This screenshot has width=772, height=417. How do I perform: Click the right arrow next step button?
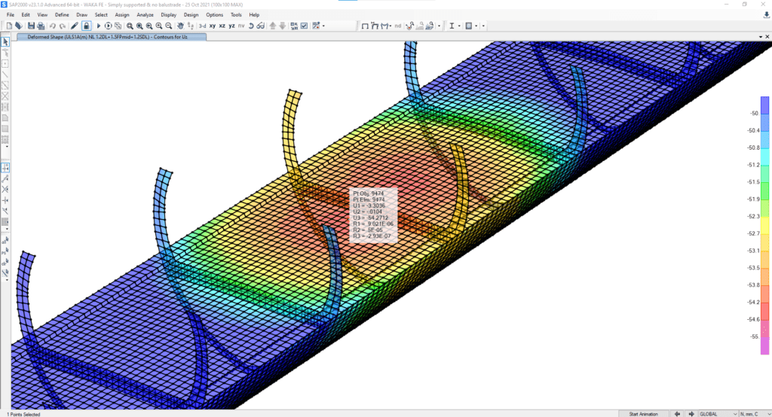pyautogui.click(x=690, y=413)
